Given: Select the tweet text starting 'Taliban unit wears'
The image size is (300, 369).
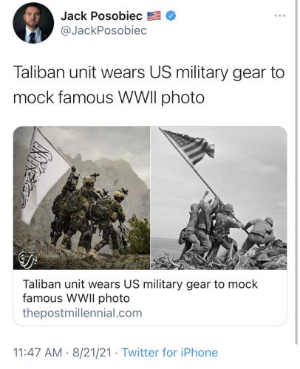Looking at the screenshot, I should point(149,85).
